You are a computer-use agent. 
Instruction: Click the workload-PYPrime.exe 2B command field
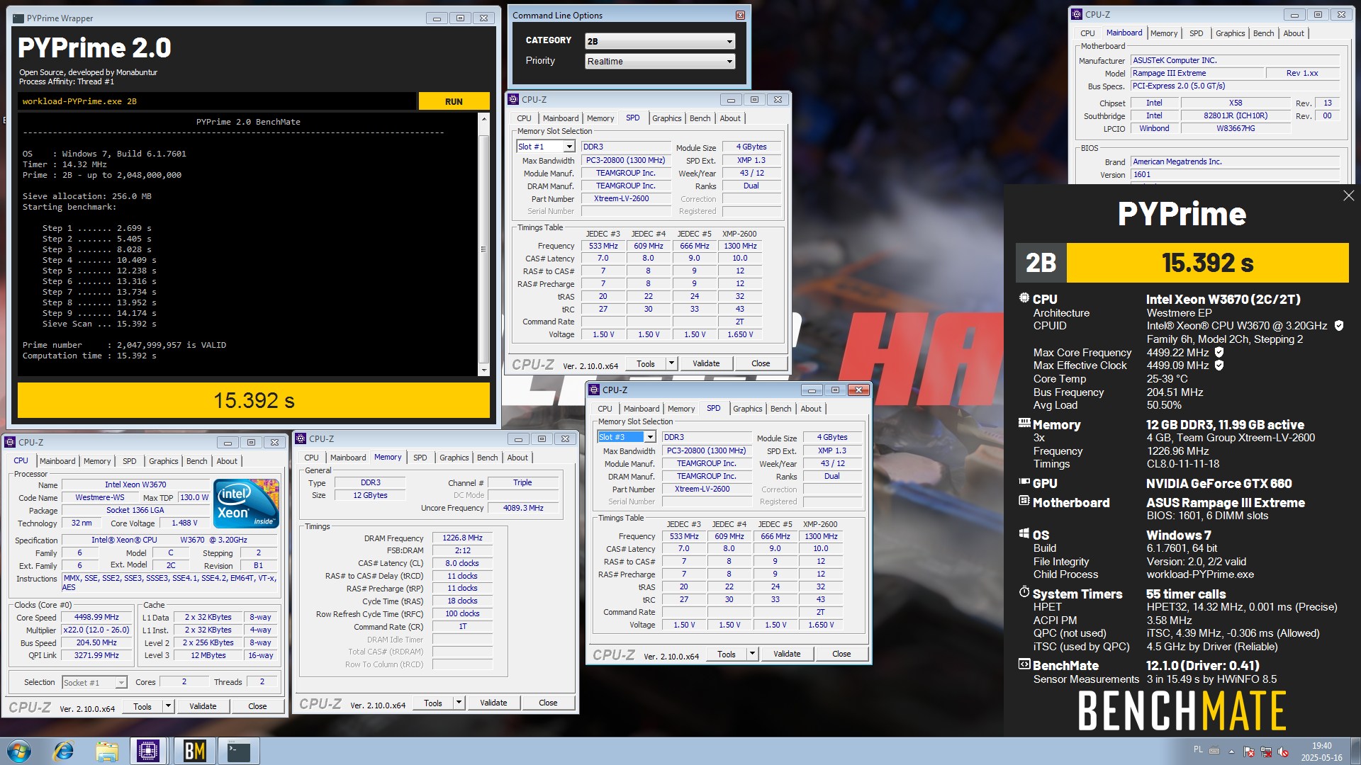coord(217,101)
